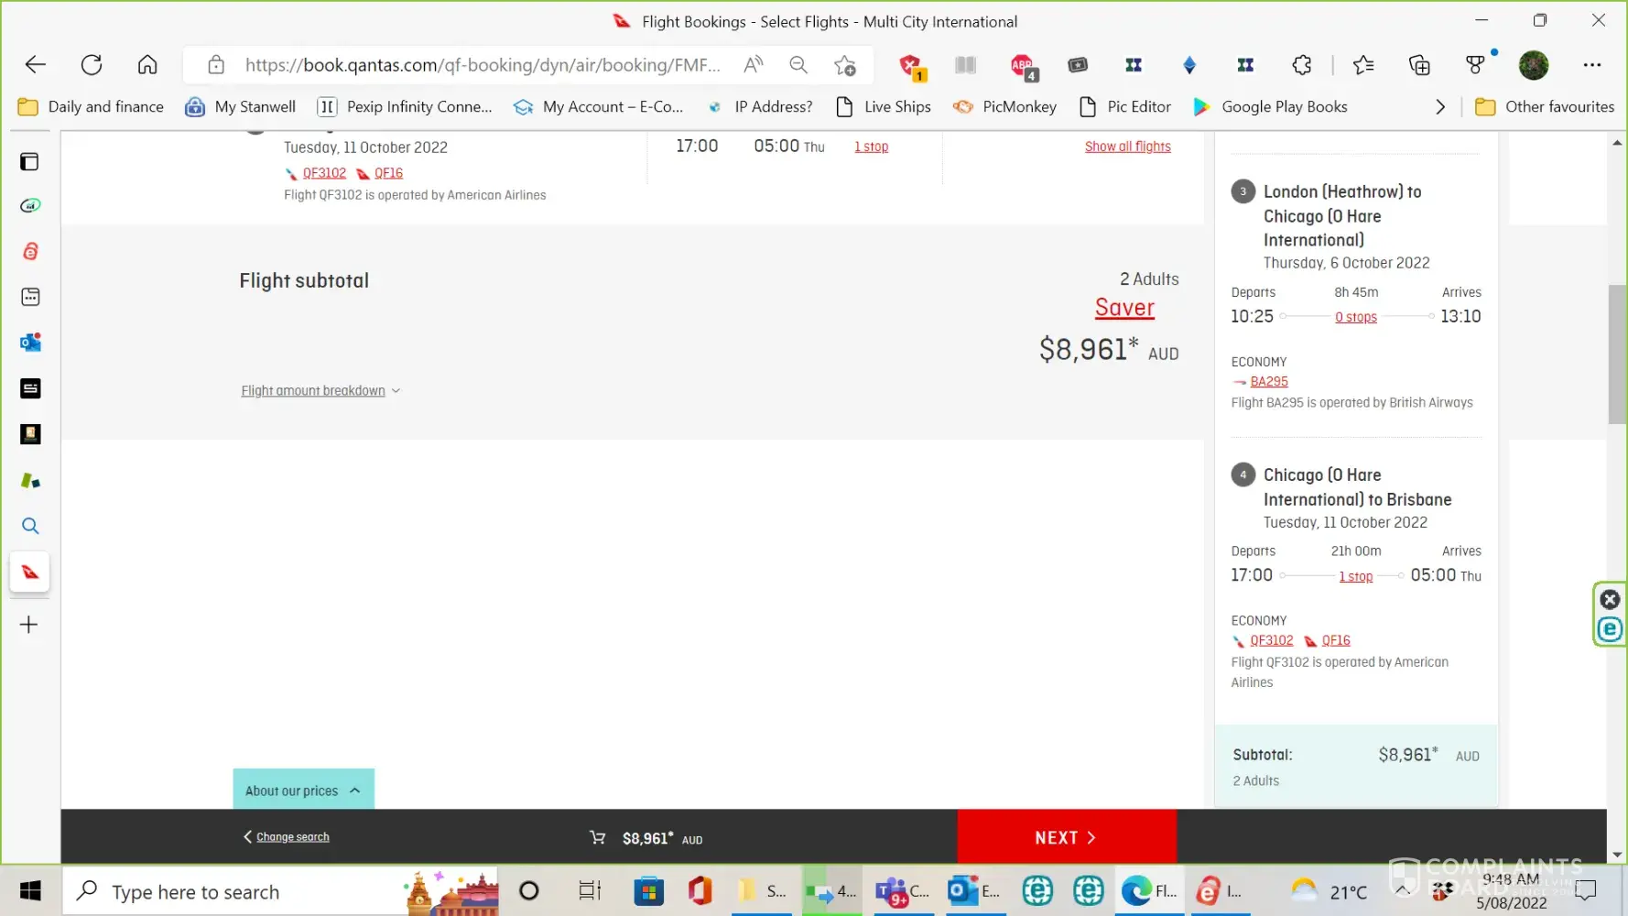The image size is (1628, 916).
Task: Click the book.qantas.com address bar
Action: tap(483, 65)
